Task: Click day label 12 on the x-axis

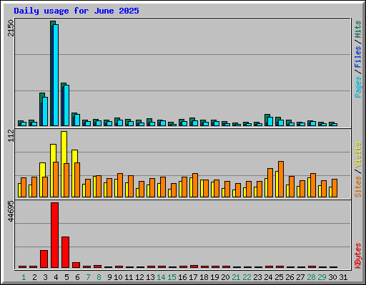Action: point(139,277)
